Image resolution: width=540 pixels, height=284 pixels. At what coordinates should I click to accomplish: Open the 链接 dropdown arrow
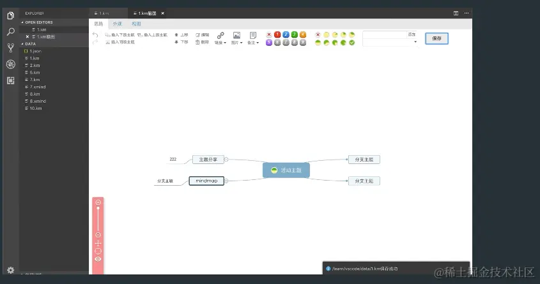pos(225,43)
